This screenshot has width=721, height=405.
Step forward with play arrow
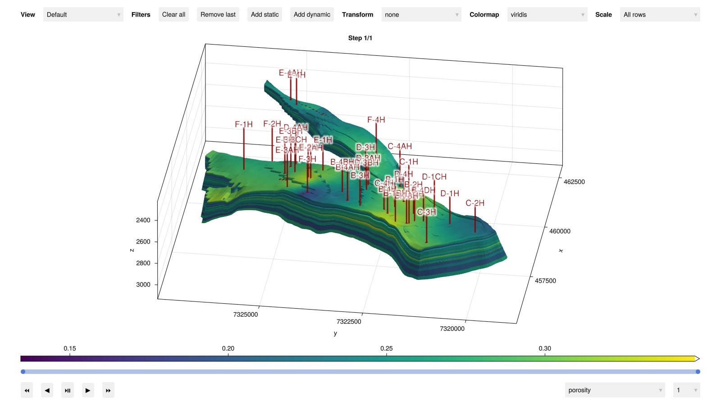pyautogui.click(x=88, y=390)
